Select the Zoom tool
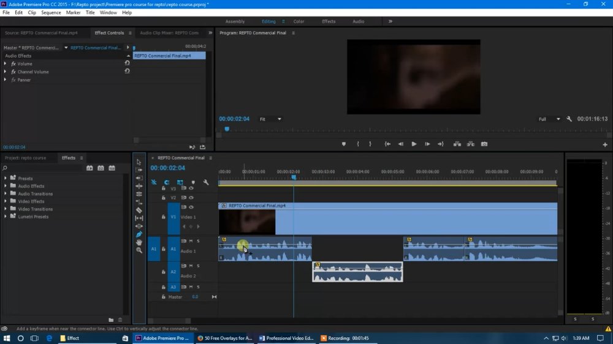Image resolution: width=613 pixels, height=344 pixels. [139, 250]
